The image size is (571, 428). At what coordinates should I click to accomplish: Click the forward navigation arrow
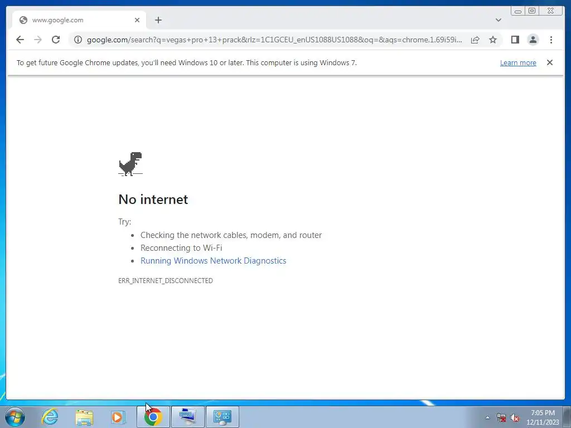[38, 40]
